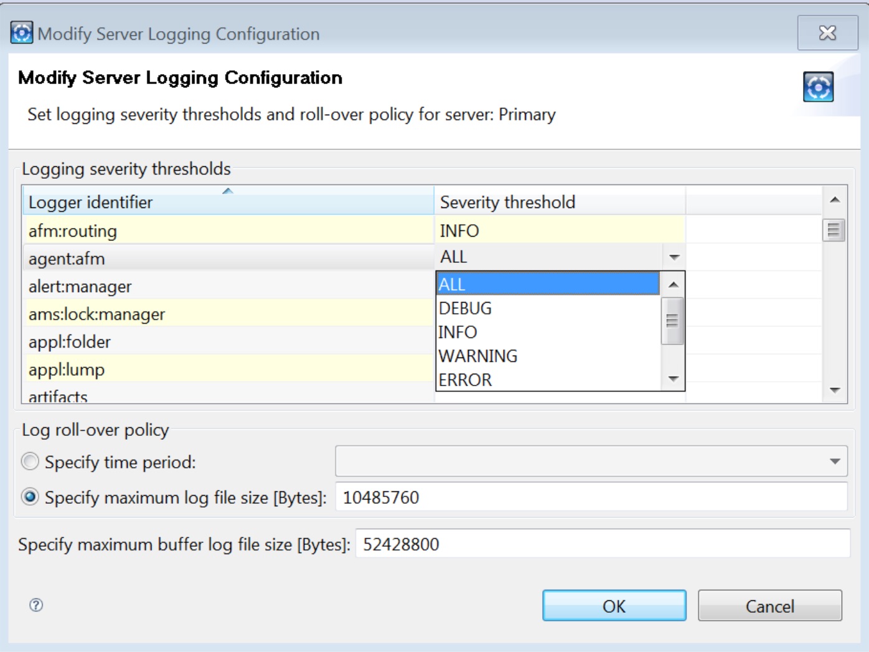
Task: Choose WARNING from severity list
Action: tap(478, 356)
